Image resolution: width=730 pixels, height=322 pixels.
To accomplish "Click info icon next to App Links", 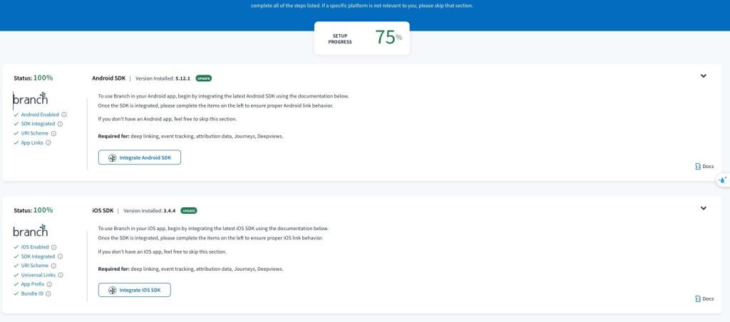I will coord(48,142).
